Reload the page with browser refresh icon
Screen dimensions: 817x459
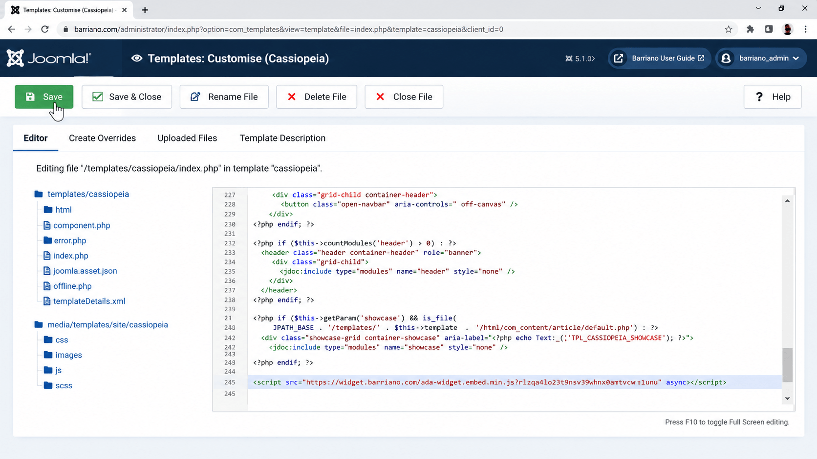(45, 29)
